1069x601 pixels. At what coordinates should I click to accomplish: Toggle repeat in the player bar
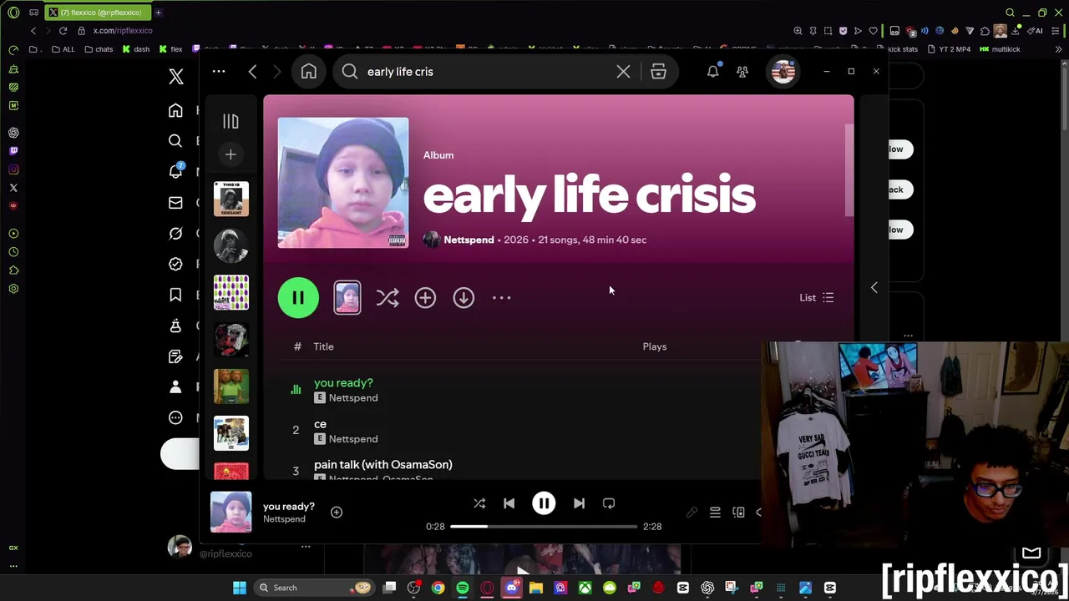pyautogui.click(x=609, y=503)
